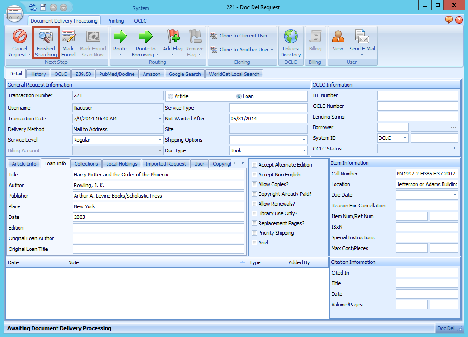Select the Finished Searching icon
This screenshot has height=337, width=468.
click(45, 43)
